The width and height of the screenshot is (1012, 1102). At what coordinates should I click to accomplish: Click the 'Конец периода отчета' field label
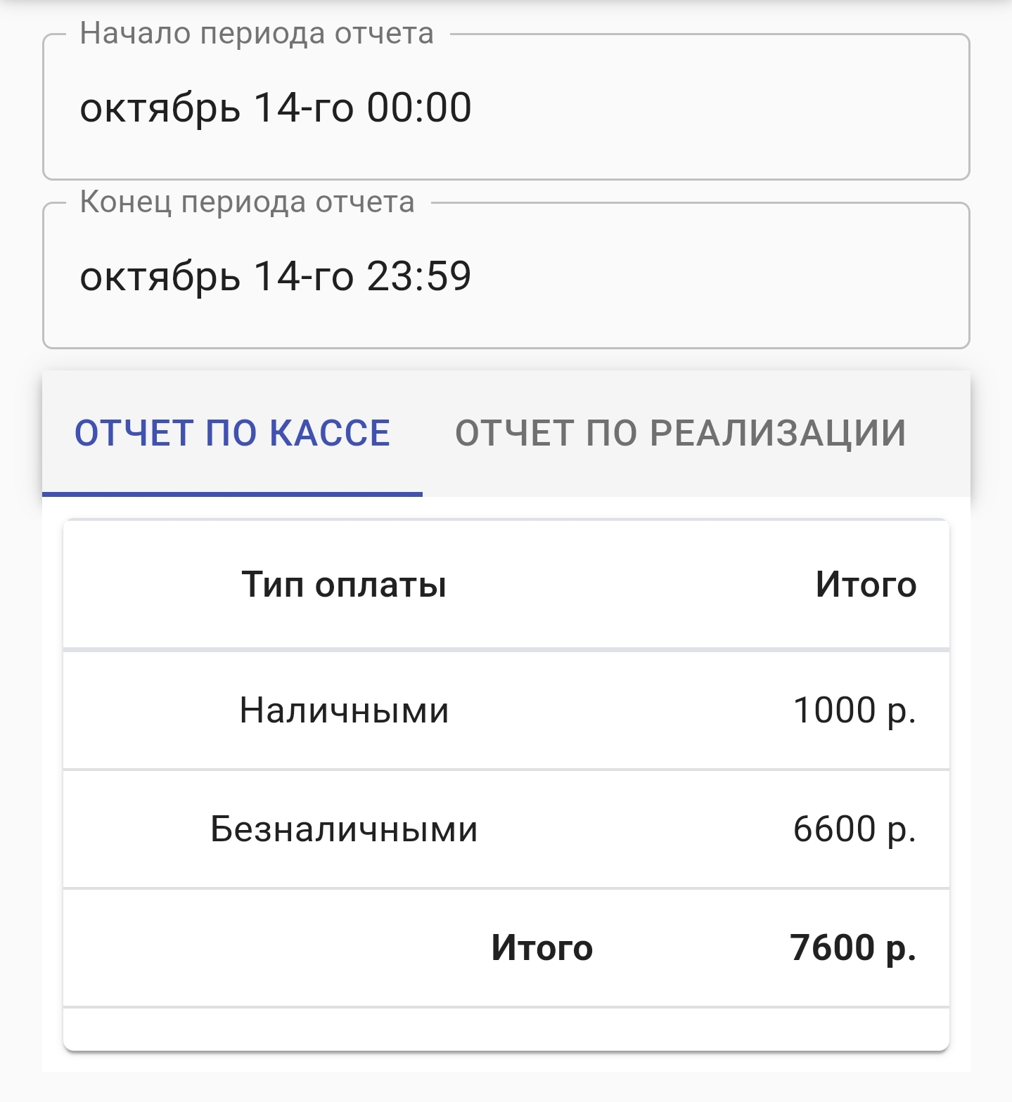(247, 202)
